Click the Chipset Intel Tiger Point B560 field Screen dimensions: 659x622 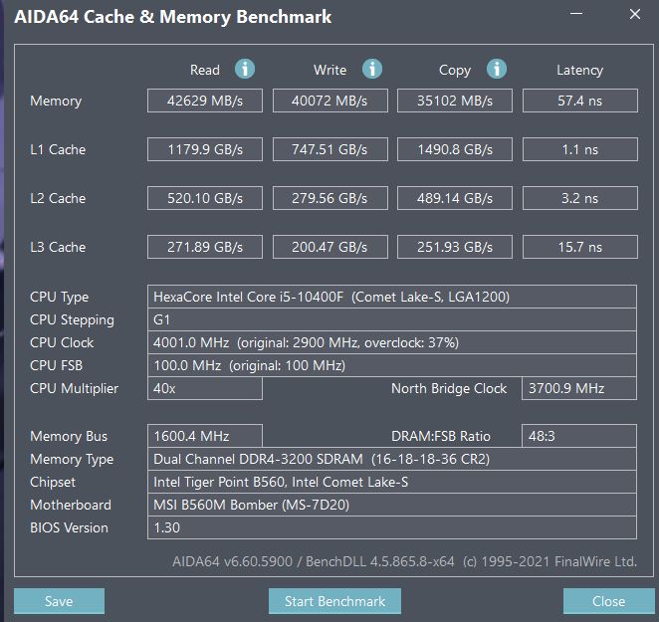click(392, 482)
